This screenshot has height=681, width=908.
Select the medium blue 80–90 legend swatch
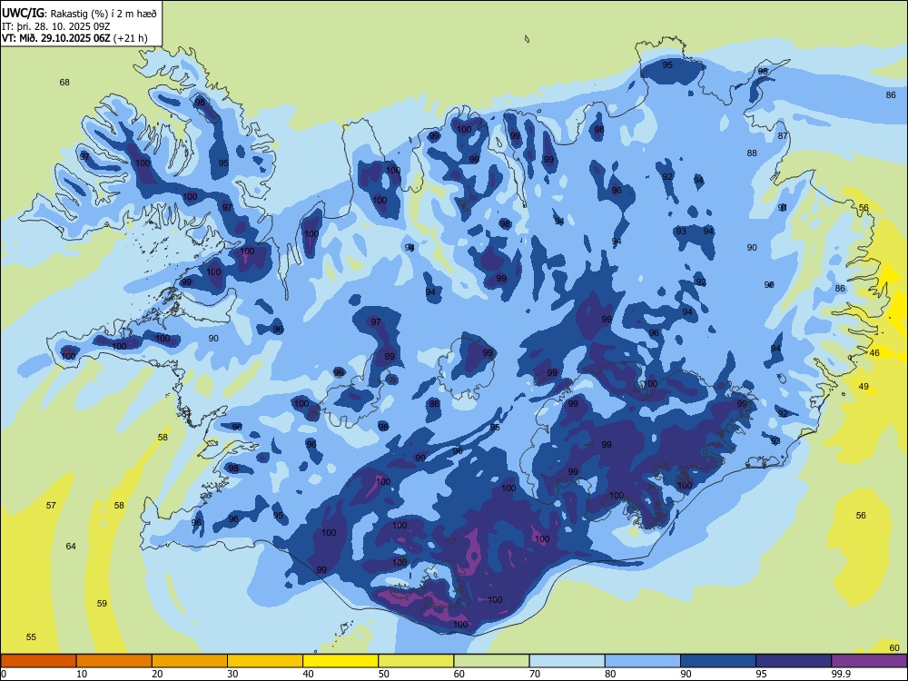[643, 661]
